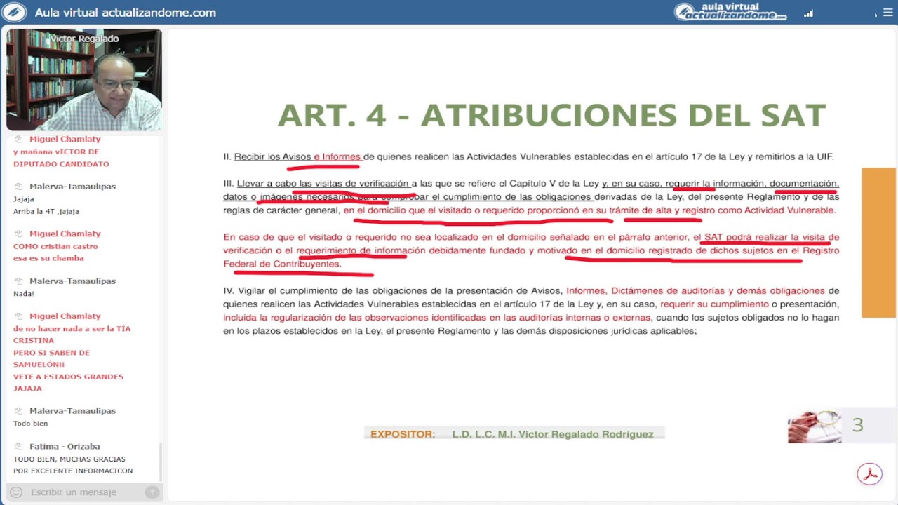Click reply icon next to Malerva-Tamaulipas 'Nada!'

pyautogui.click(x=19, y=281)
